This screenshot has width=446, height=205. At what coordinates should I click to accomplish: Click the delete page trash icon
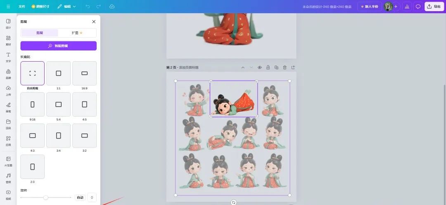285,67
